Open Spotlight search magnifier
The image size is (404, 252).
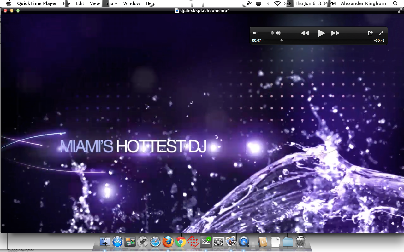coord(395,3)
